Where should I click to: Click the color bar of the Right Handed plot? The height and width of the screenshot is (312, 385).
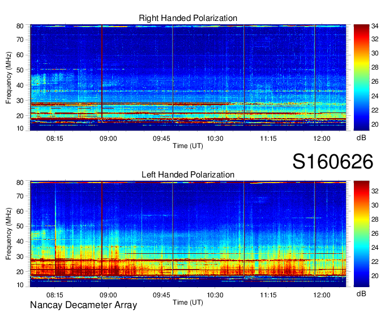pos(361,77)
